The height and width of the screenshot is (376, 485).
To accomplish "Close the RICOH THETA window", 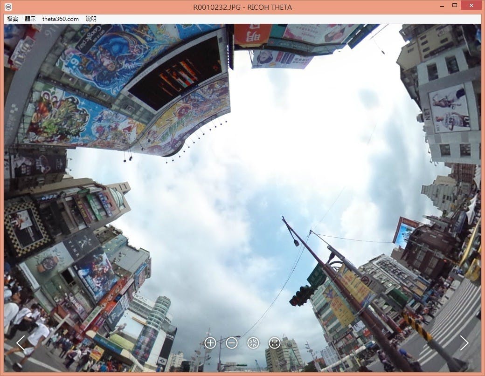I will (471, 6).
